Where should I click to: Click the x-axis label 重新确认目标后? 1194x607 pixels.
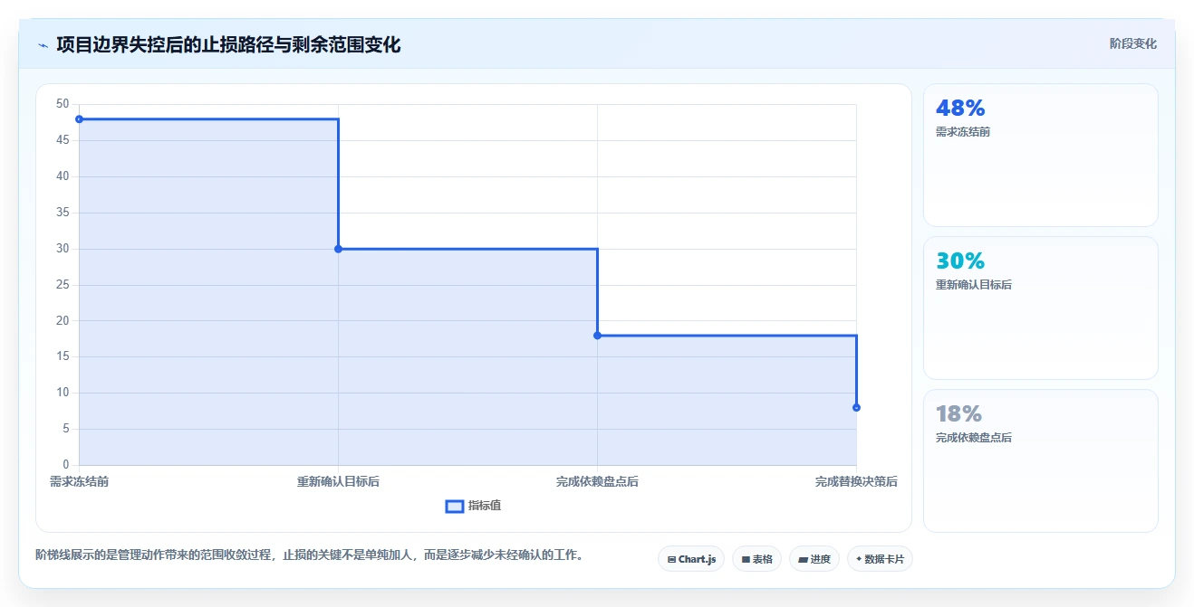(x=338, y=482)
